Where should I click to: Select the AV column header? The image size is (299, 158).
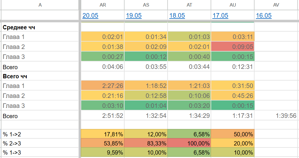pyautogui.click(x=276, y=5)
